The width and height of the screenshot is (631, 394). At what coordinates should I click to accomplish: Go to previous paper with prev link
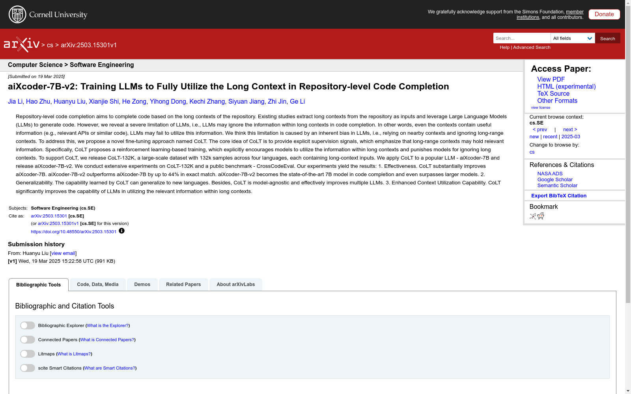(x=540, y=130)
